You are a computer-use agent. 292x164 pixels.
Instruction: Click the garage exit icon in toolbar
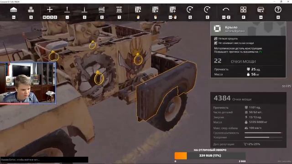click(x=14, y=10)
